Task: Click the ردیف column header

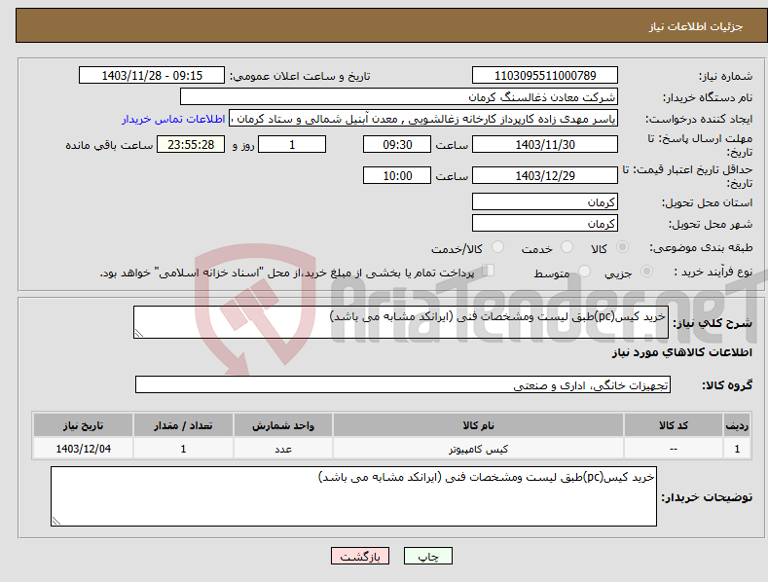Action: 737,425
